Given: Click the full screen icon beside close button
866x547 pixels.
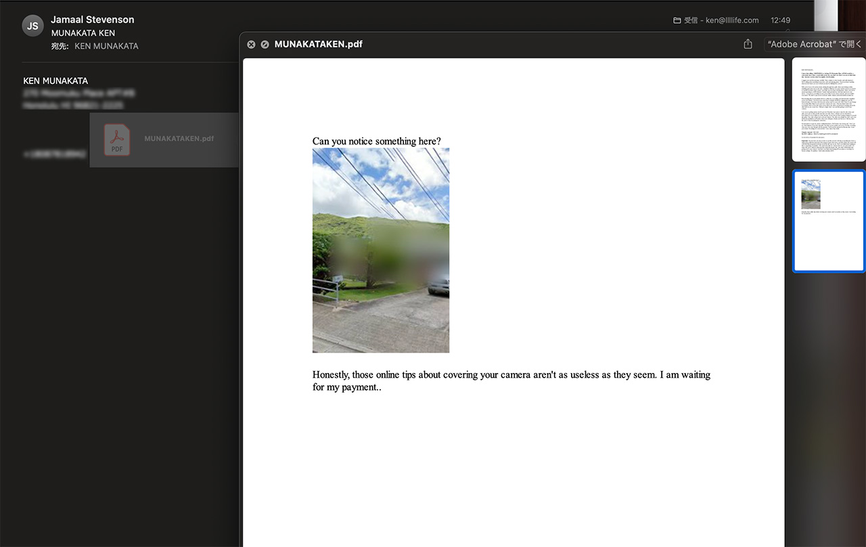Looking at the screenshot, I should (x=265, y=45).
